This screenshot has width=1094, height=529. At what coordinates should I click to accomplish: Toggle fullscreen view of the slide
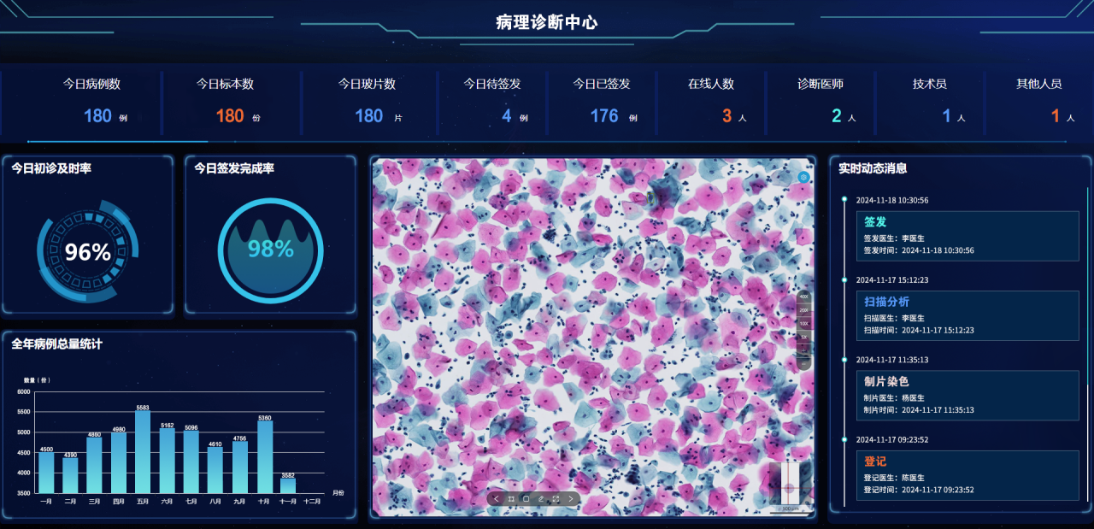coord(556,499)
